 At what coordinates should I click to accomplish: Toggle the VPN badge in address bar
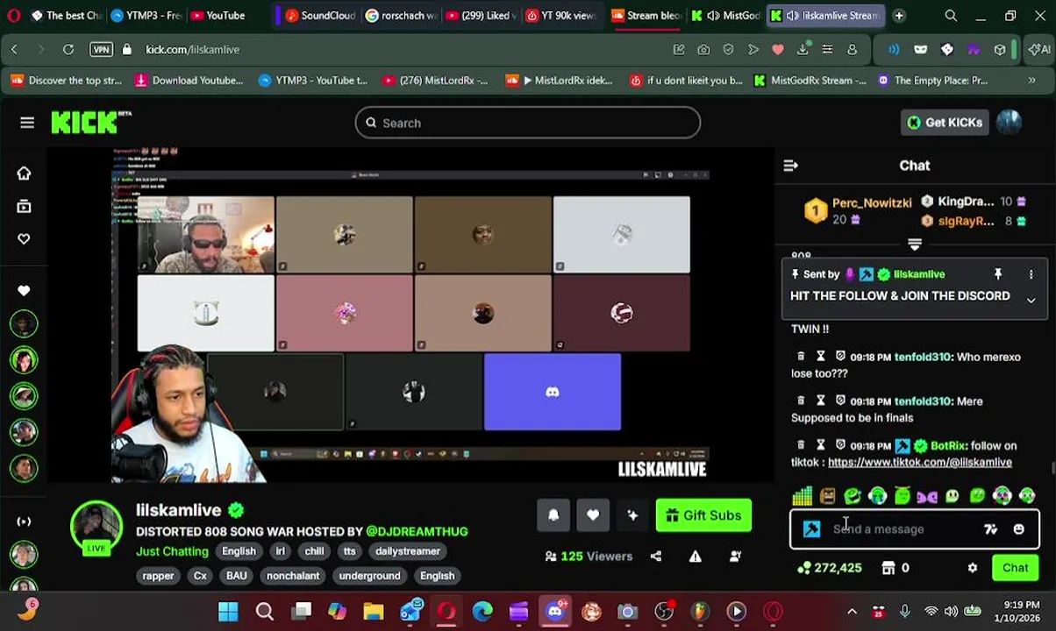click(x=102, y=50)
